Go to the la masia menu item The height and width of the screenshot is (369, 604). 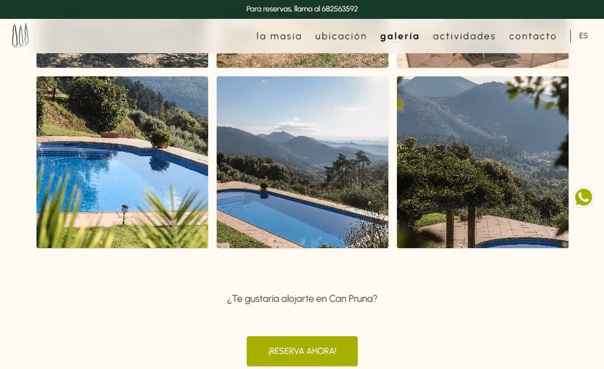[x=279, y=37]
